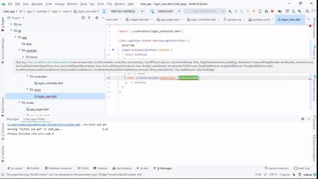Click the tool windows toggle in status bar corner
Screen dimensions: 318x179
point(2,175)
